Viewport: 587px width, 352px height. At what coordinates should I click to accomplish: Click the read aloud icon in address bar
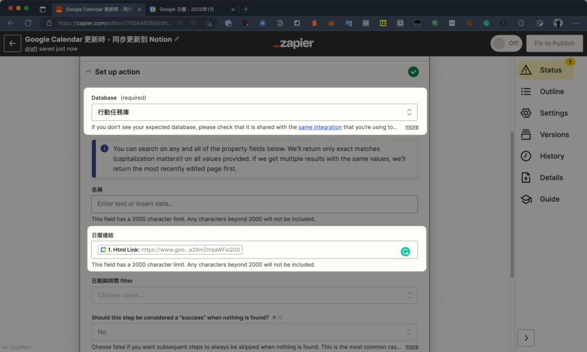coord(181,23)
